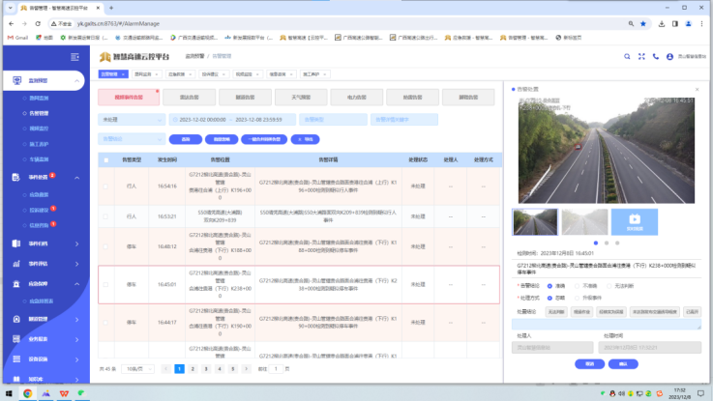Click the blue 确认 button in disposal panel
The height and width of the screenshot is (401, 713).
[623, 364]
